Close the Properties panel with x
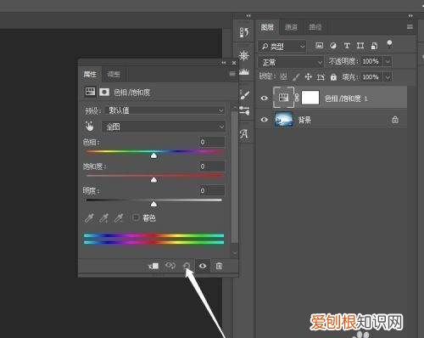The height and width of the screenshot is (338, 424). point(234,63)
